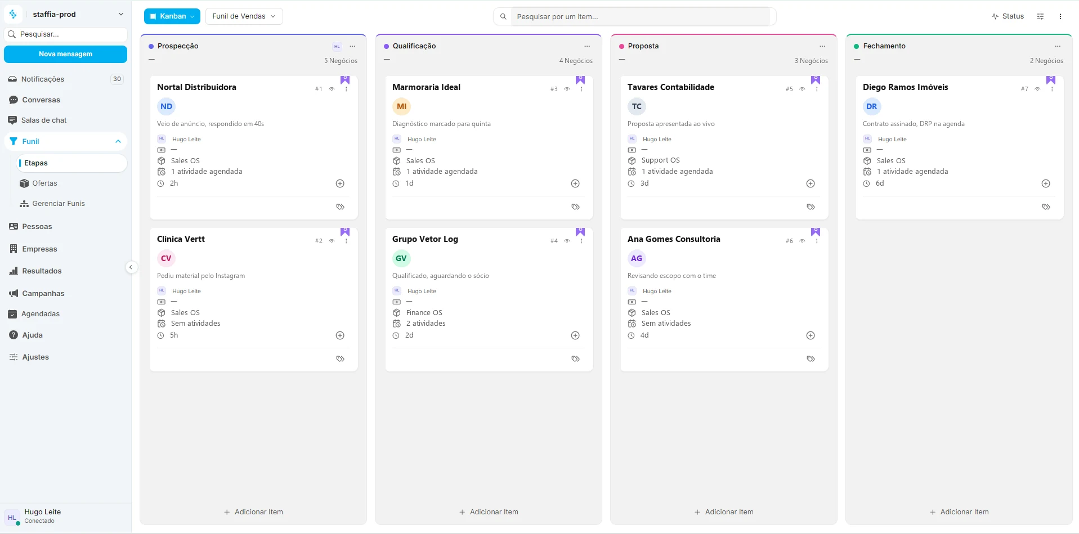Click the Nova mensagem button

[65, 54]
